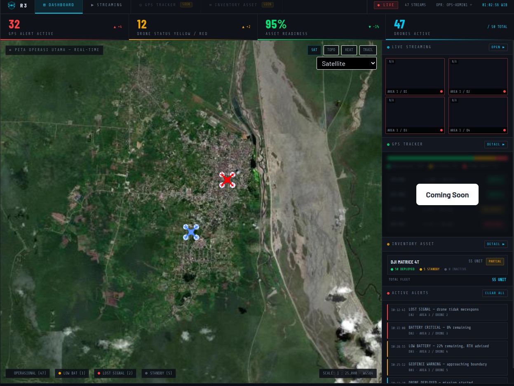The image size is (514, 386).
Task: Switch map to SAT layer
Action: (315, 50)
